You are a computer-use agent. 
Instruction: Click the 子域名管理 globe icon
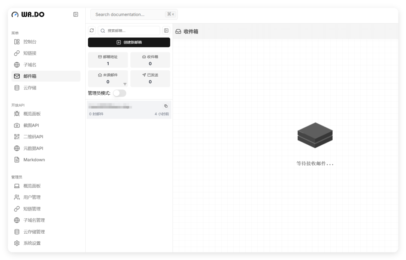pos(17,220)
